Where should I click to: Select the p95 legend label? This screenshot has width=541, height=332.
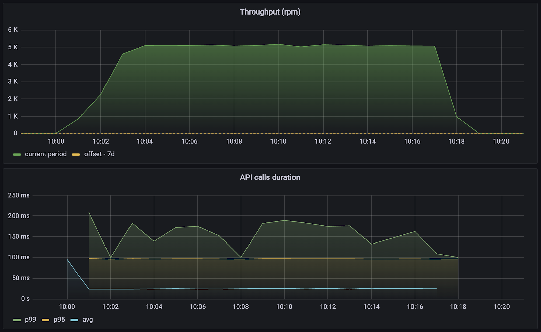click(59, 320)
